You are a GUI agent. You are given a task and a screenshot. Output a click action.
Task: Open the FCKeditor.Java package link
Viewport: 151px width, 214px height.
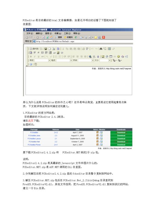click(x=34, y=136)
